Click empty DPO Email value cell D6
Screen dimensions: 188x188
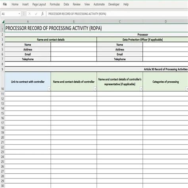[x=165, y=54]
